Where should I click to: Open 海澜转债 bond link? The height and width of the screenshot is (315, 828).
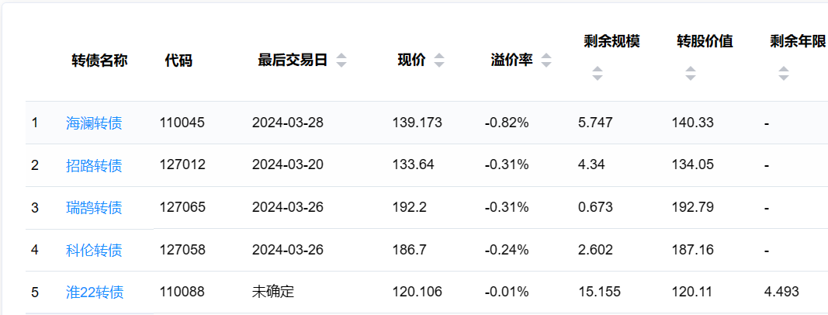[94, 123]
